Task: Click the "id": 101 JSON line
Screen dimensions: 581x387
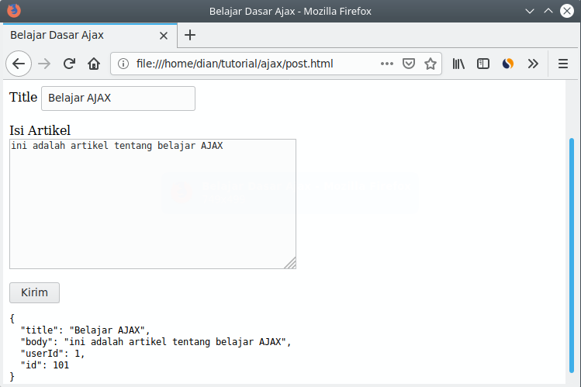Action: click(45, 365)
